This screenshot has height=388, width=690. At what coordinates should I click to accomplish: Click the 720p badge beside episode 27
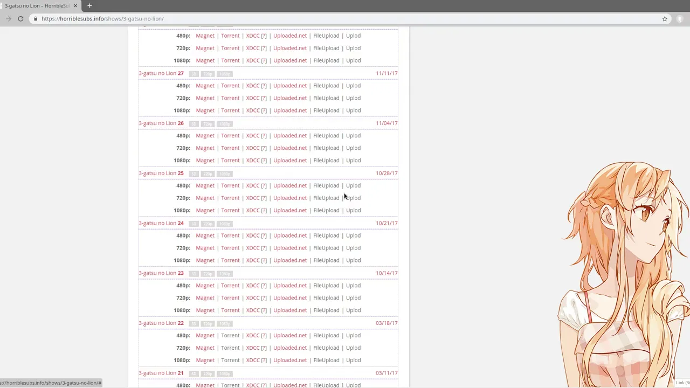[208, 74]
